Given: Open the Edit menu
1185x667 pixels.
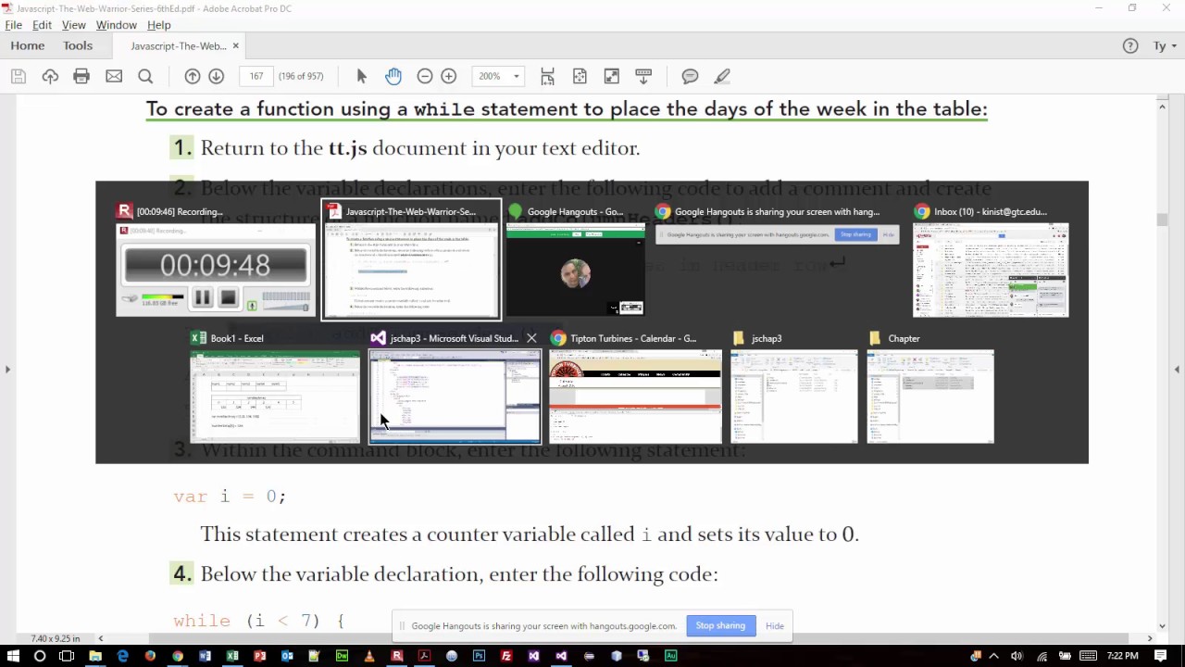Looking at the screenshot, I should [x=42, y=25].
